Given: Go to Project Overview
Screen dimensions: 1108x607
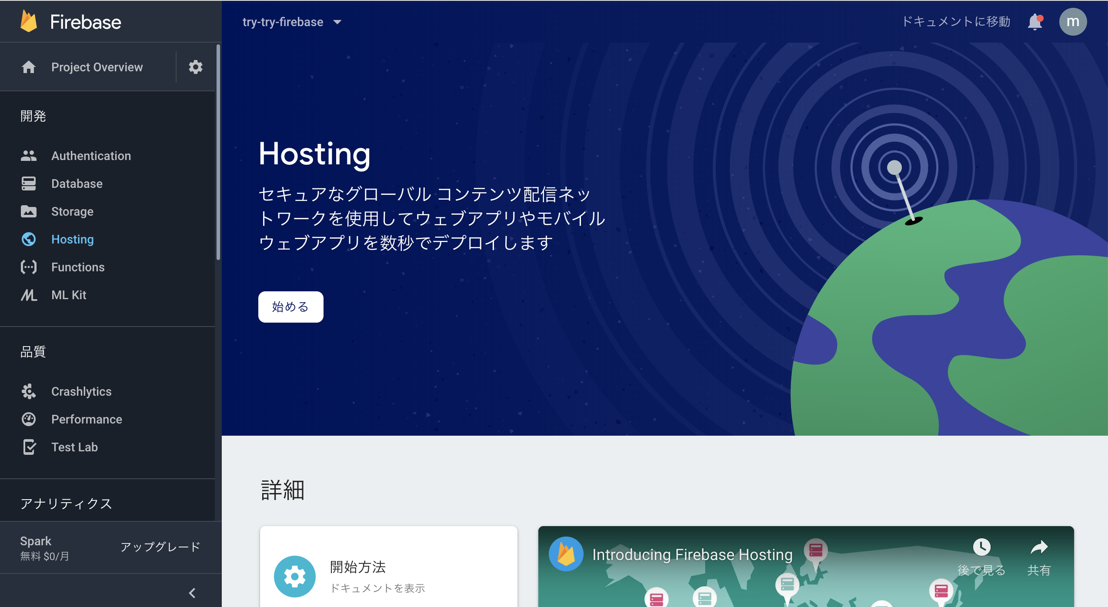Looking at the screenshot, I should 97,67.
